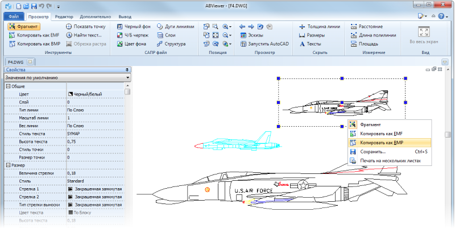Click the back arrow in Просмотр group
455x241 pixels.
[x=242, y=26]
